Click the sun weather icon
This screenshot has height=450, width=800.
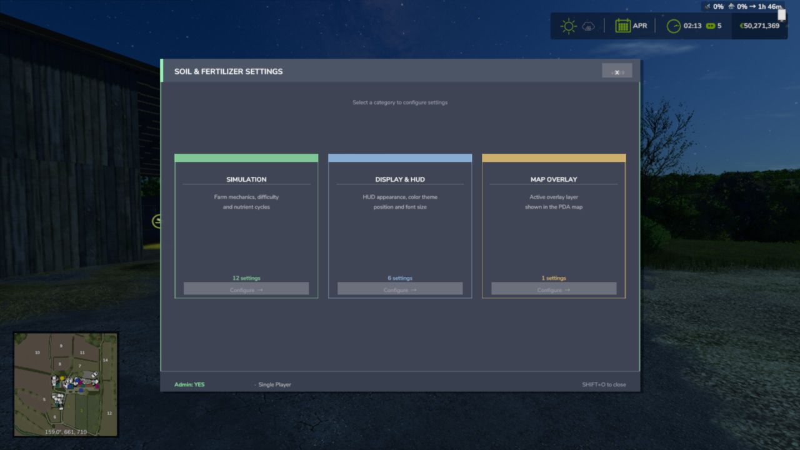(x=568, y=26)
